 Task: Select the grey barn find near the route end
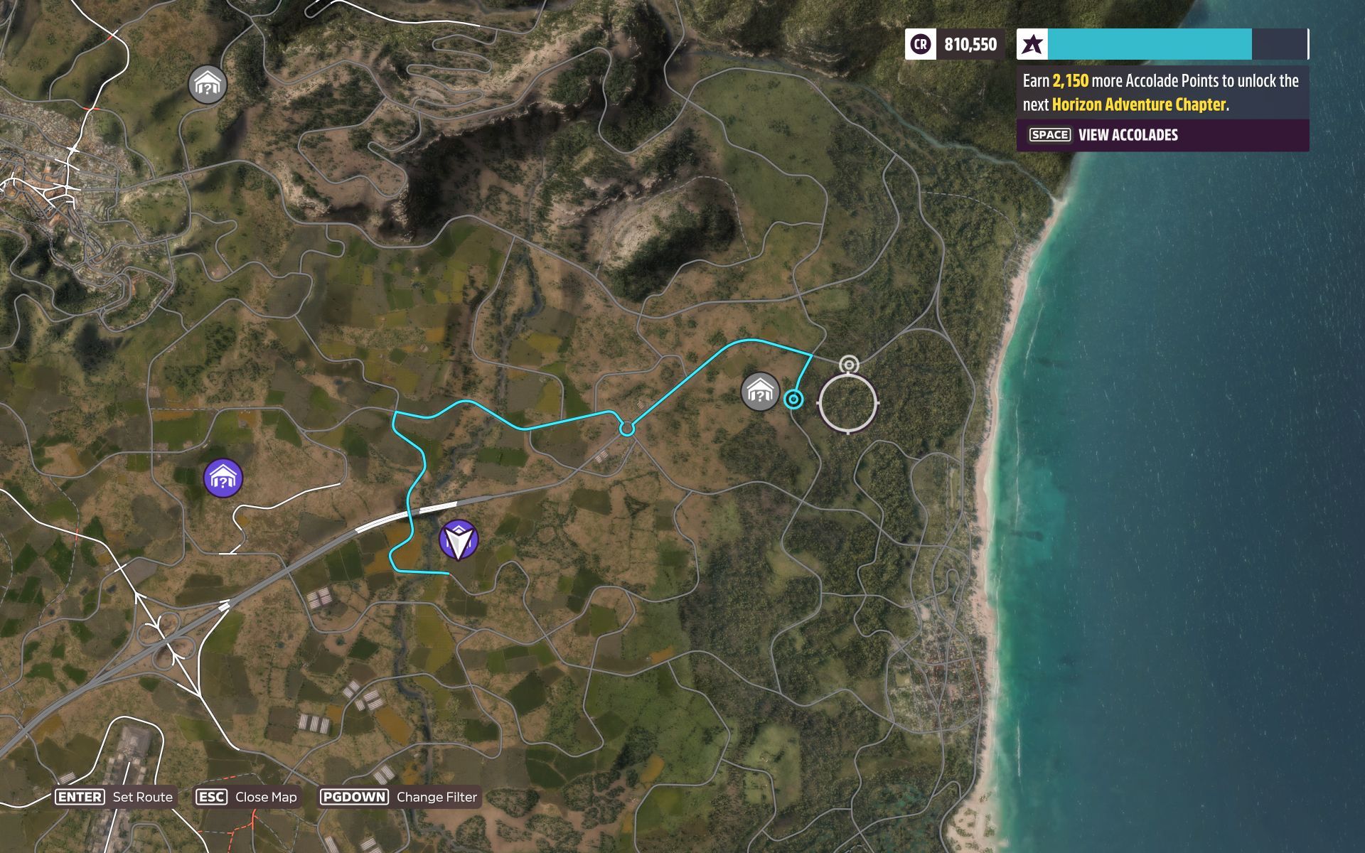[x=760, y=392]
